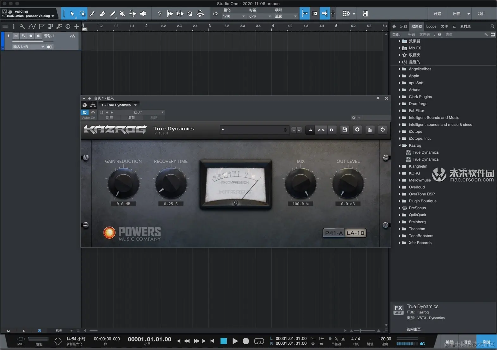The width and height of the screenshot is (497, 350).
Task: Open the True Dynamics insert slot dropdown
Action: [x=135, y=105]
